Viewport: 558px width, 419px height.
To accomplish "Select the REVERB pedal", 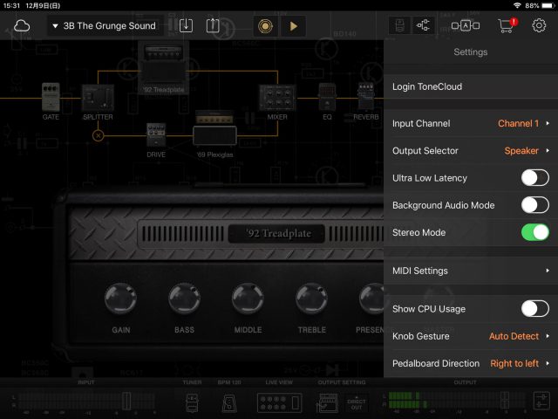I will pos(366,96).
